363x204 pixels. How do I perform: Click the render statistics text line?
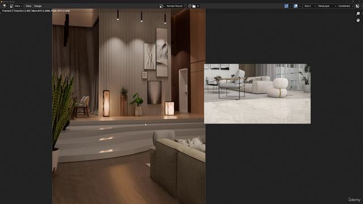(x=36, y=11)
